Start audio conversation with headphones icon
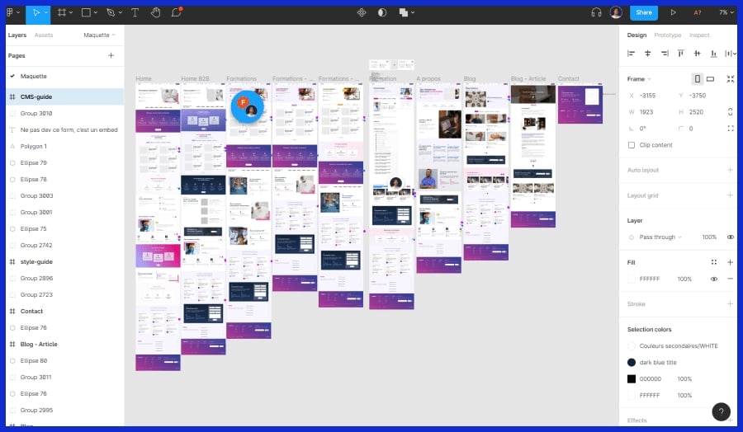743x432 pixels. [x=596, y=12]
